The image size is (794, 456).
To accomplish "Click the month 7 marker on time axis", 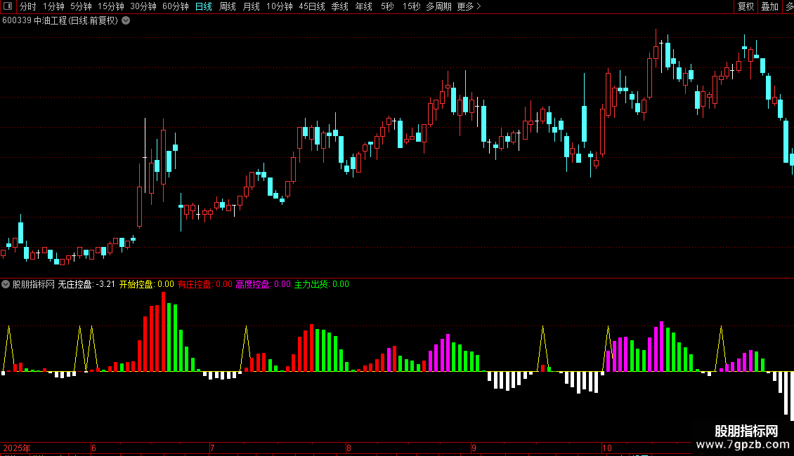I will tap(213, 448).
